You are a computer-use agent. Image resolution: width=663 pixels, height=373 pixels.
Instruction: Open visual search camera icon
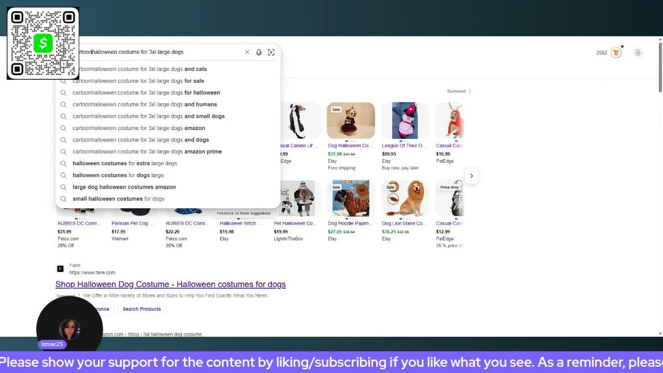coord(271,52)
